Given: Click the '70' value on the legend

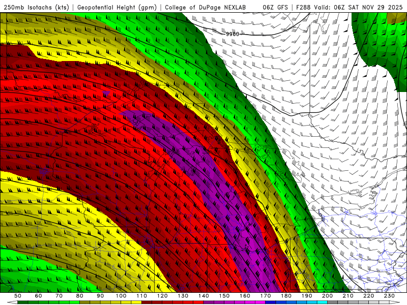Looking at the screenshot, I should pos(59,296).
